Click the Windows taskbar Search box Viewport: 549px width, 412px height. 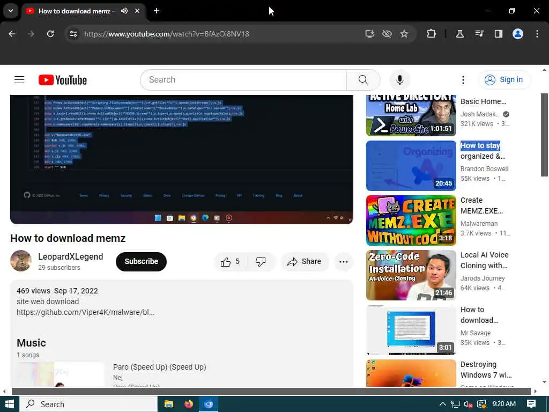[88, 404]
